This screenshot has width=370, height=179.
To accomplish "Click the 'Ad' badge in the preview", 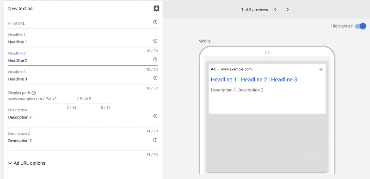I will [213, 69].
